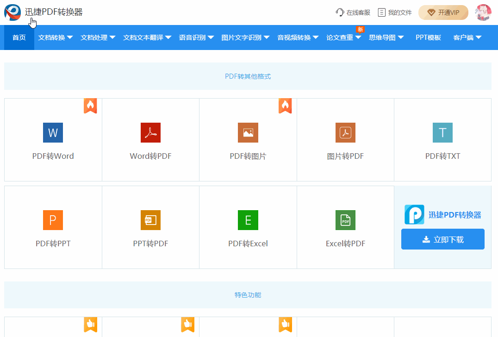Open the 客户端 dropdown menu

[x=467, y=37]
